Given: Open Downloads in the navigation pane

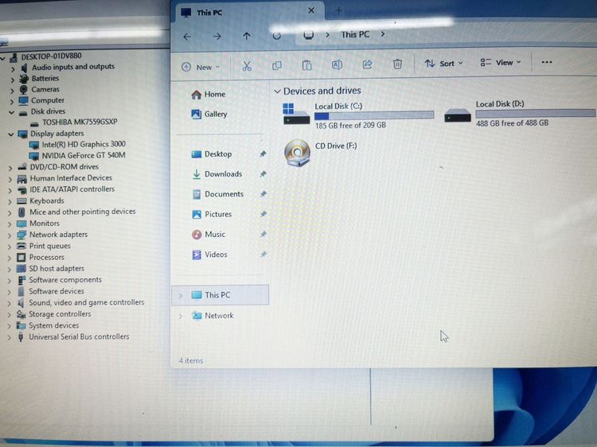Looking at the screenshot, I should 223,174.
